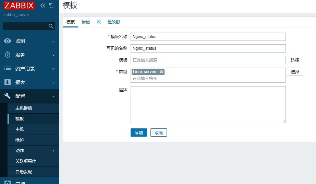The image size is (316, 184).
Task: Click the clock icon for 服务
Action: tap(8, 55)
